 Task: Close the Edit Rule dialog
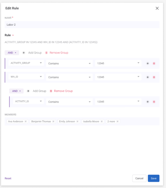[x=157, y=8]
